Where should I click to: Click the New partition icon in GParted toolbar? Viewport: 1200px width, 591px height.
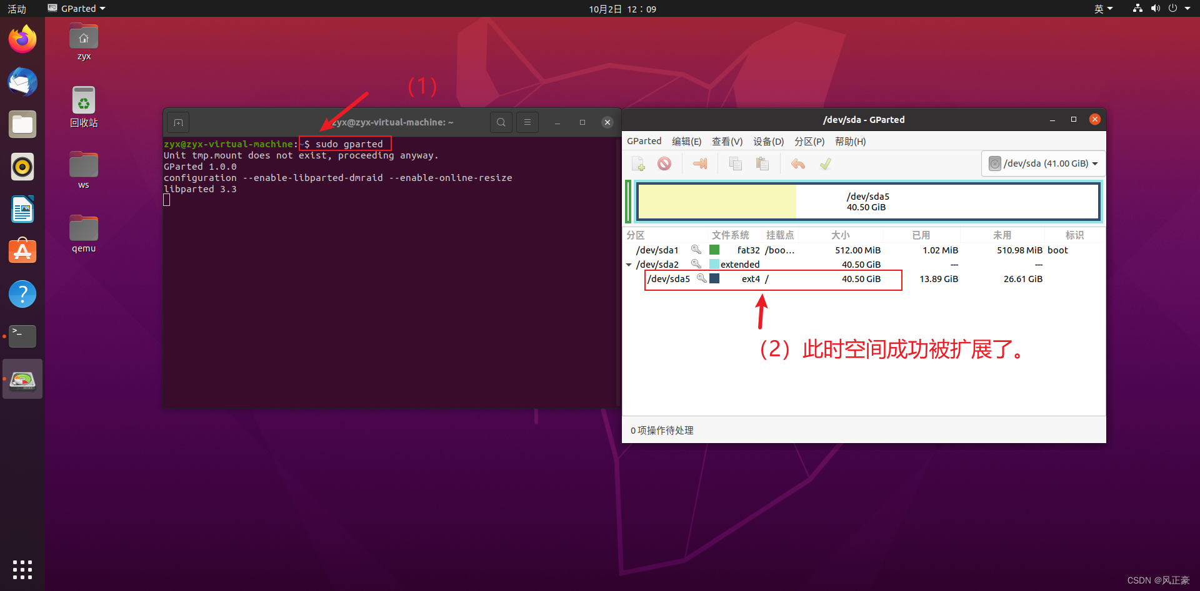point(638,164)
